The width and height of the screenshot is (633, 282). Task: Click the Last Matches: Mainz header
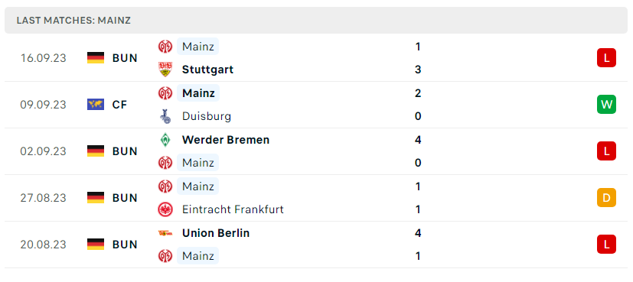coord(73,21)
